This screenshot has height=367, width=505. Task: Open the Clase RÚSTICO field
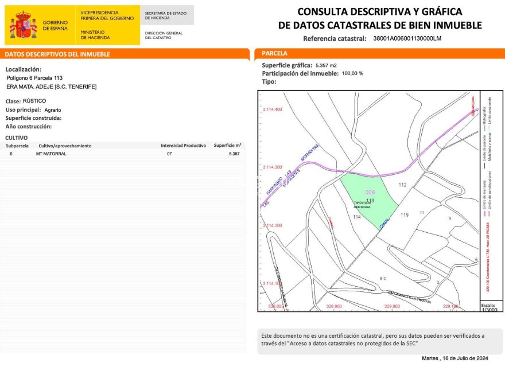click(x=26, y=100)
